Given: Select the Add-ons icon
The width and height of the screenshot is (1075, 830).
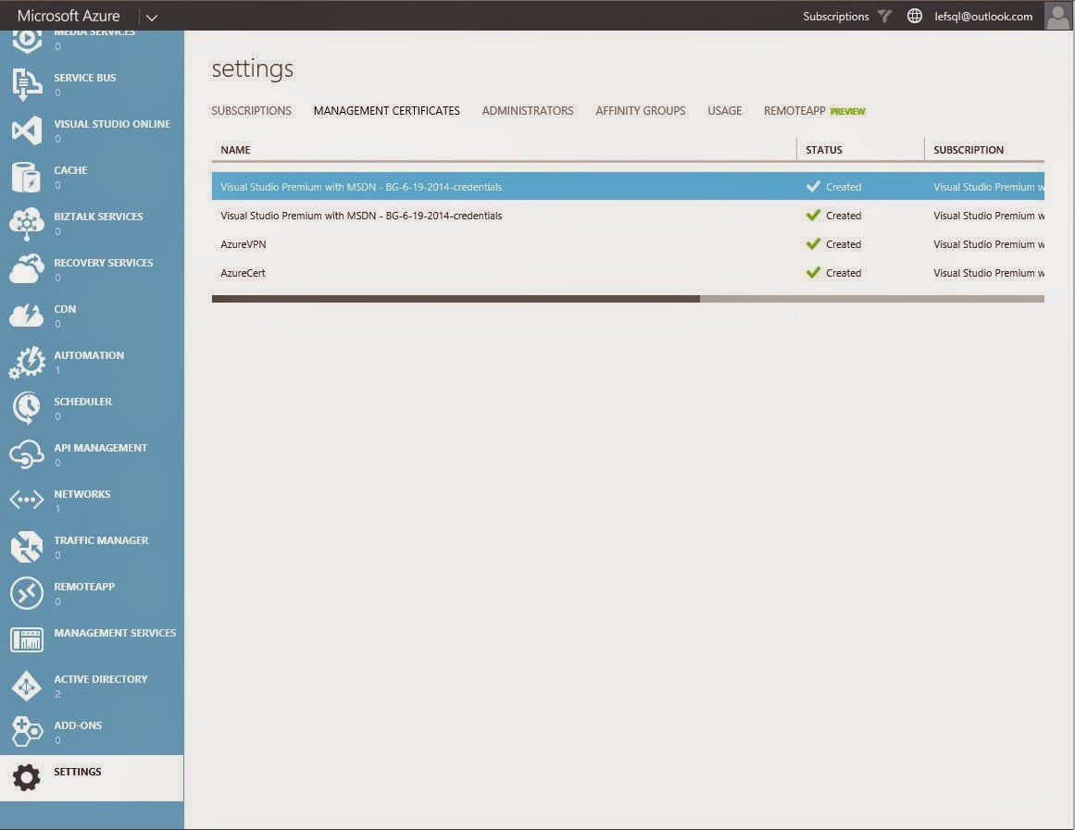Looking at the screenshot, I should pos(27,732).
